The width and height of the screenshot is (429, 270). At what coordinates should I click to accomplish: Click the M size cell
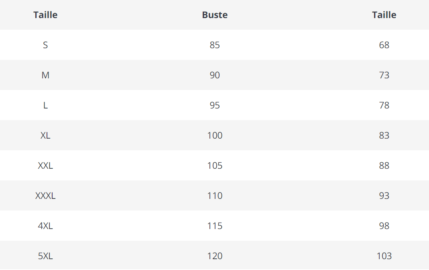[45, 75]
